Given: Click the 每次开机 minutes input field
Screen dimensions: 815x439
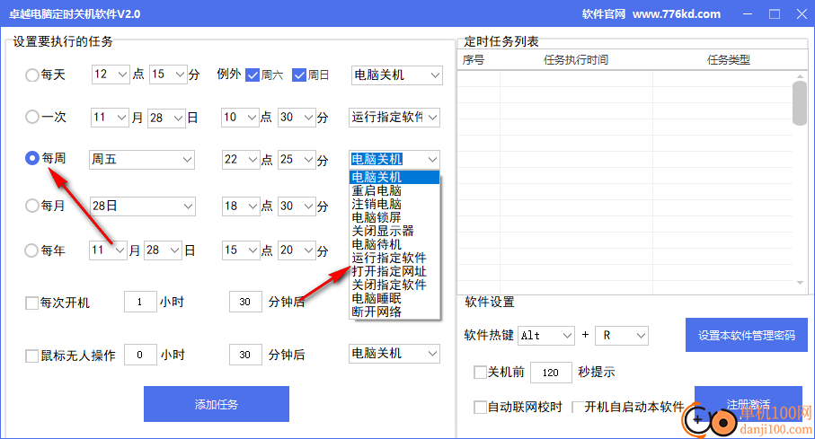Looking at the screenshot, I should (x=245, y=302).
